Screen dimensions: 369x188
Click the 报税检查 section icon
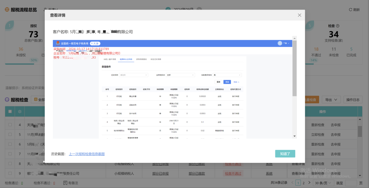(7, 100)
